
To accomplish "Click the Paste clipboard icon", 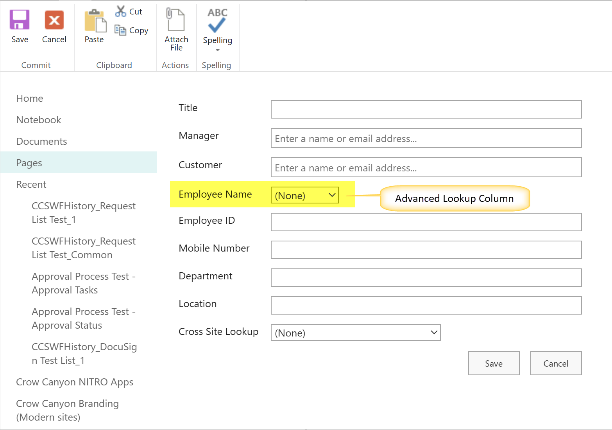I will [95, 21].
